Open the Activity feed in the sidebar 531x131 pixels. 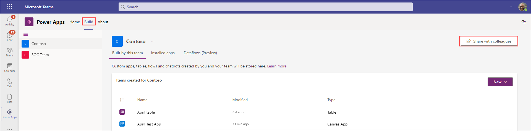[x=10, y=21]
